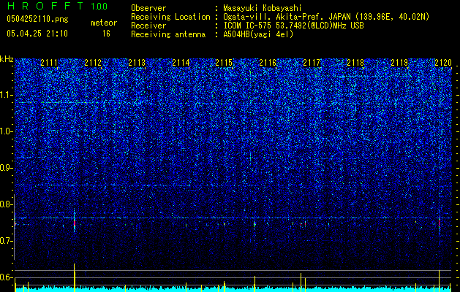Viewport: 460px width, 292px height.
Task: Click the tallest yellow power spike near 2111.5
Action: point(74,277)
